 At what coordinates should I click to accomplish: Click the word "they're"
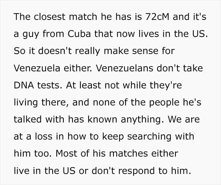pyautogui.click(x=166, y=85)
